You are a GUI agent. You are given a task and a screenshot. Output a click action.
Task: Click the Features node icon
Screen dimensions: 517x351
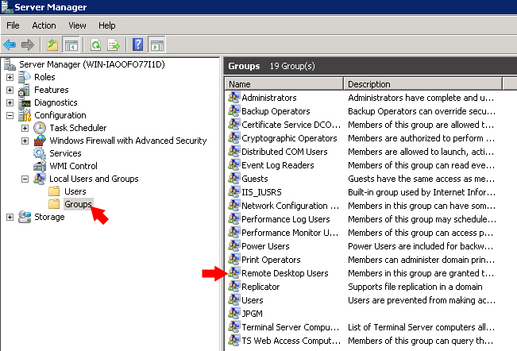[x=25, y=90]
